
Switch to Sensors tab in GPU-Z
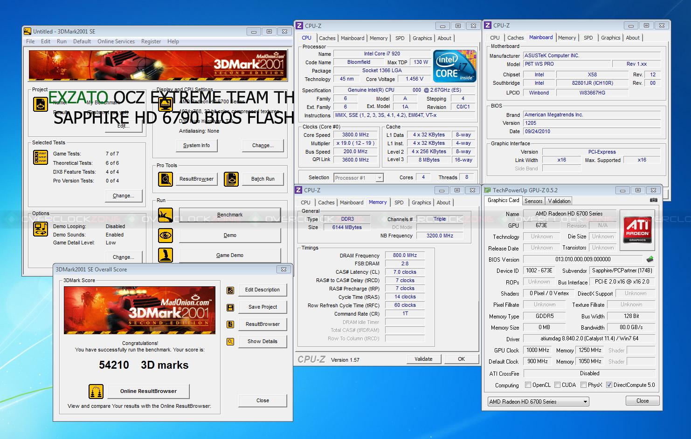pos(533,201)
